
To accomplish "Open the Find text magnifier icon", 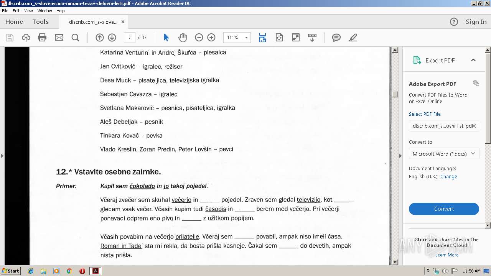I will point(75,38).
